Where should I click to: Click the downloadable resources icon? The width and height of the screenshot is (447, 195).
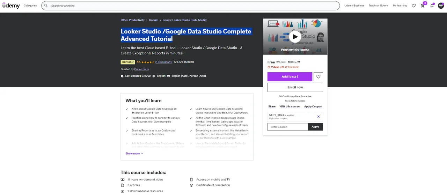tap(123, 191)
